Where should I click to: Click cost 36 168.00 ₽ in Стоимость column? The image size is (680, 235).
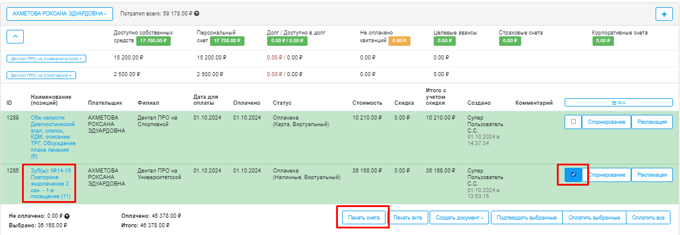367,170
